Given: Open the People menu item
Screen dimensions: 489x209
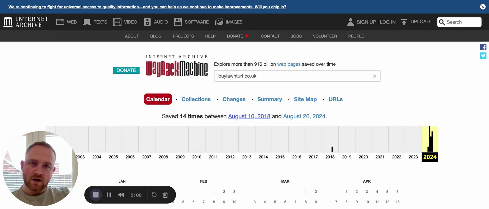Looking at the screenshot, I should [356, 36].
